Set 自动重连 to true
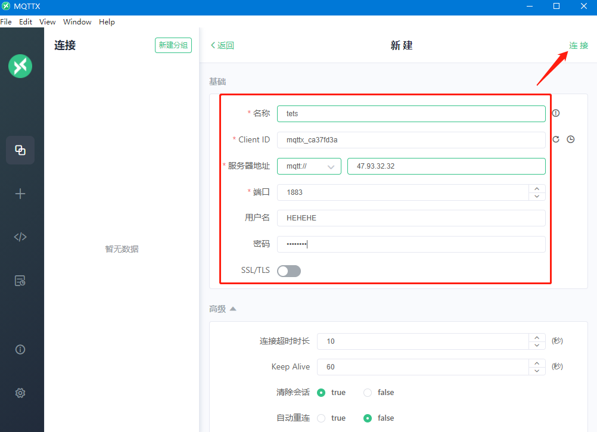 [x=321, y=418]
